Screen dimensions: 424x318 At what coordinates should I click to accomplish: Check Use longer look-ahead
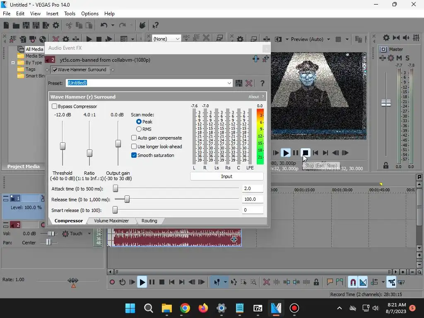tap(134, 147)
